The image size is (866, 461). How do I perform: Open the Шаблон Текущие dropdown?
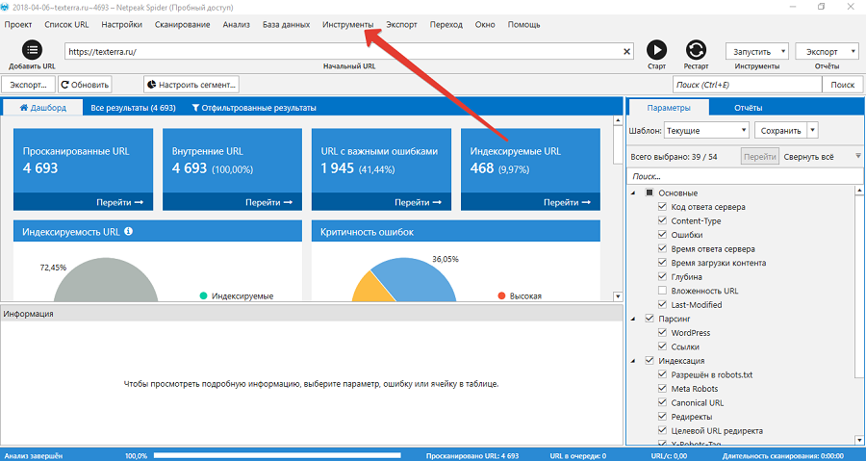point(706,130)
